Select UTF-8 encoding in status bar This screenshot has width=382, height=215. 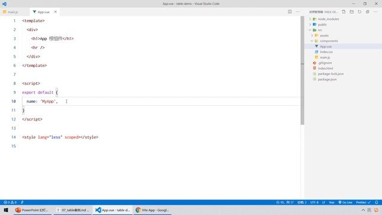click(x=315, y=202)
